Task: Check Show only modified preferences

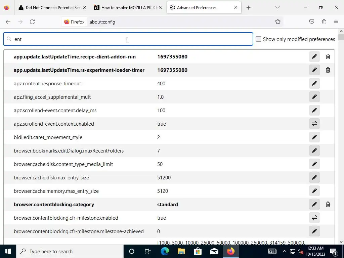Action: click(258, 39)
